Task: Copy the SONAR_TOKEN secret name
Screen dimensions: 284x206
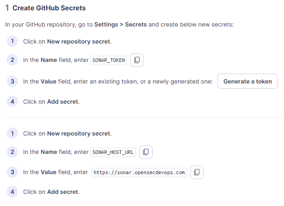Action: click(137, 60)
